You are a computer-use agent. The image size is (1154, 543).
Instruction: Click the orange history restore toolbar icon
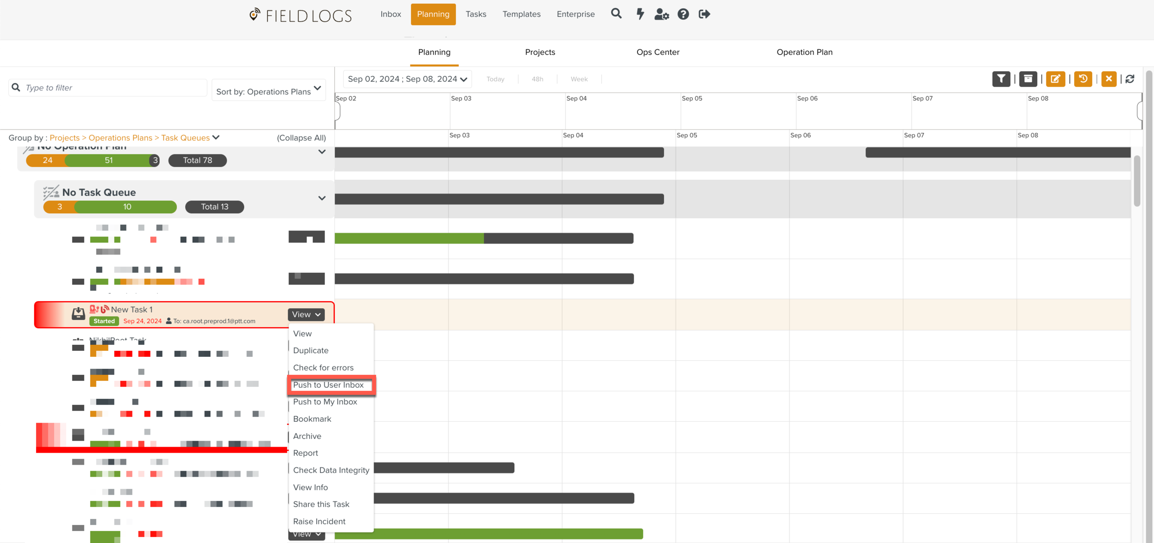pyautogui.click(x=1083, y=79)
